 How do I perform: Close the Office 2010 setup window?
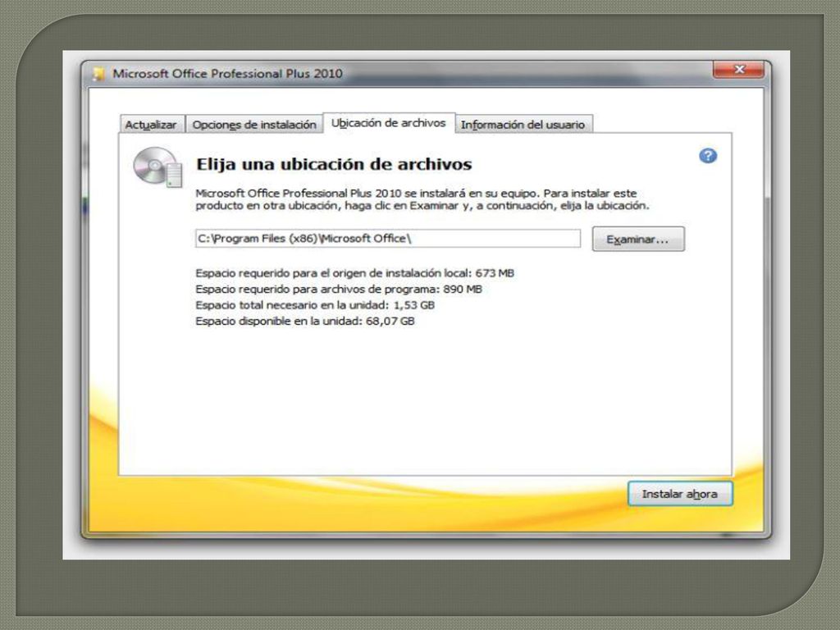pyautogui.click(x=738, y=70)
